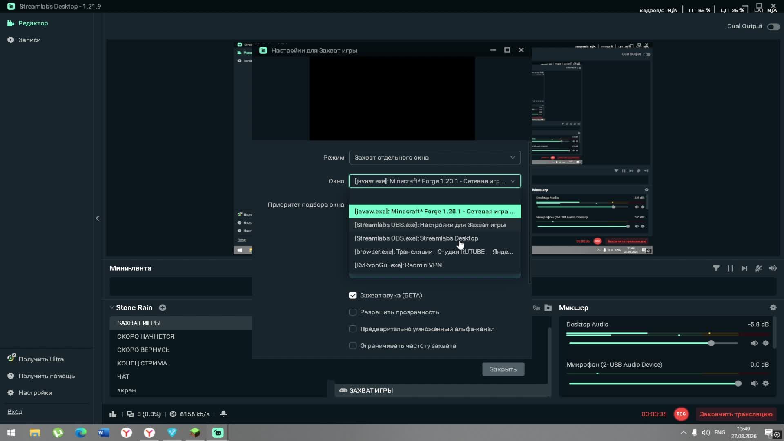
Task: Open the performance stats icon in status bar
Action: pyautogui.click(x=113, y=414)
